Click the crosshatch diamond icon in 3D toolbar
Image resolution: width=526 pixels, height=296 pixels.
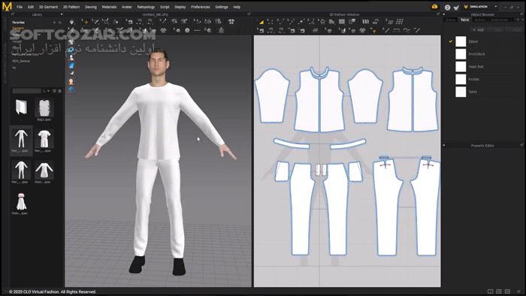click(x=163, y=31)
